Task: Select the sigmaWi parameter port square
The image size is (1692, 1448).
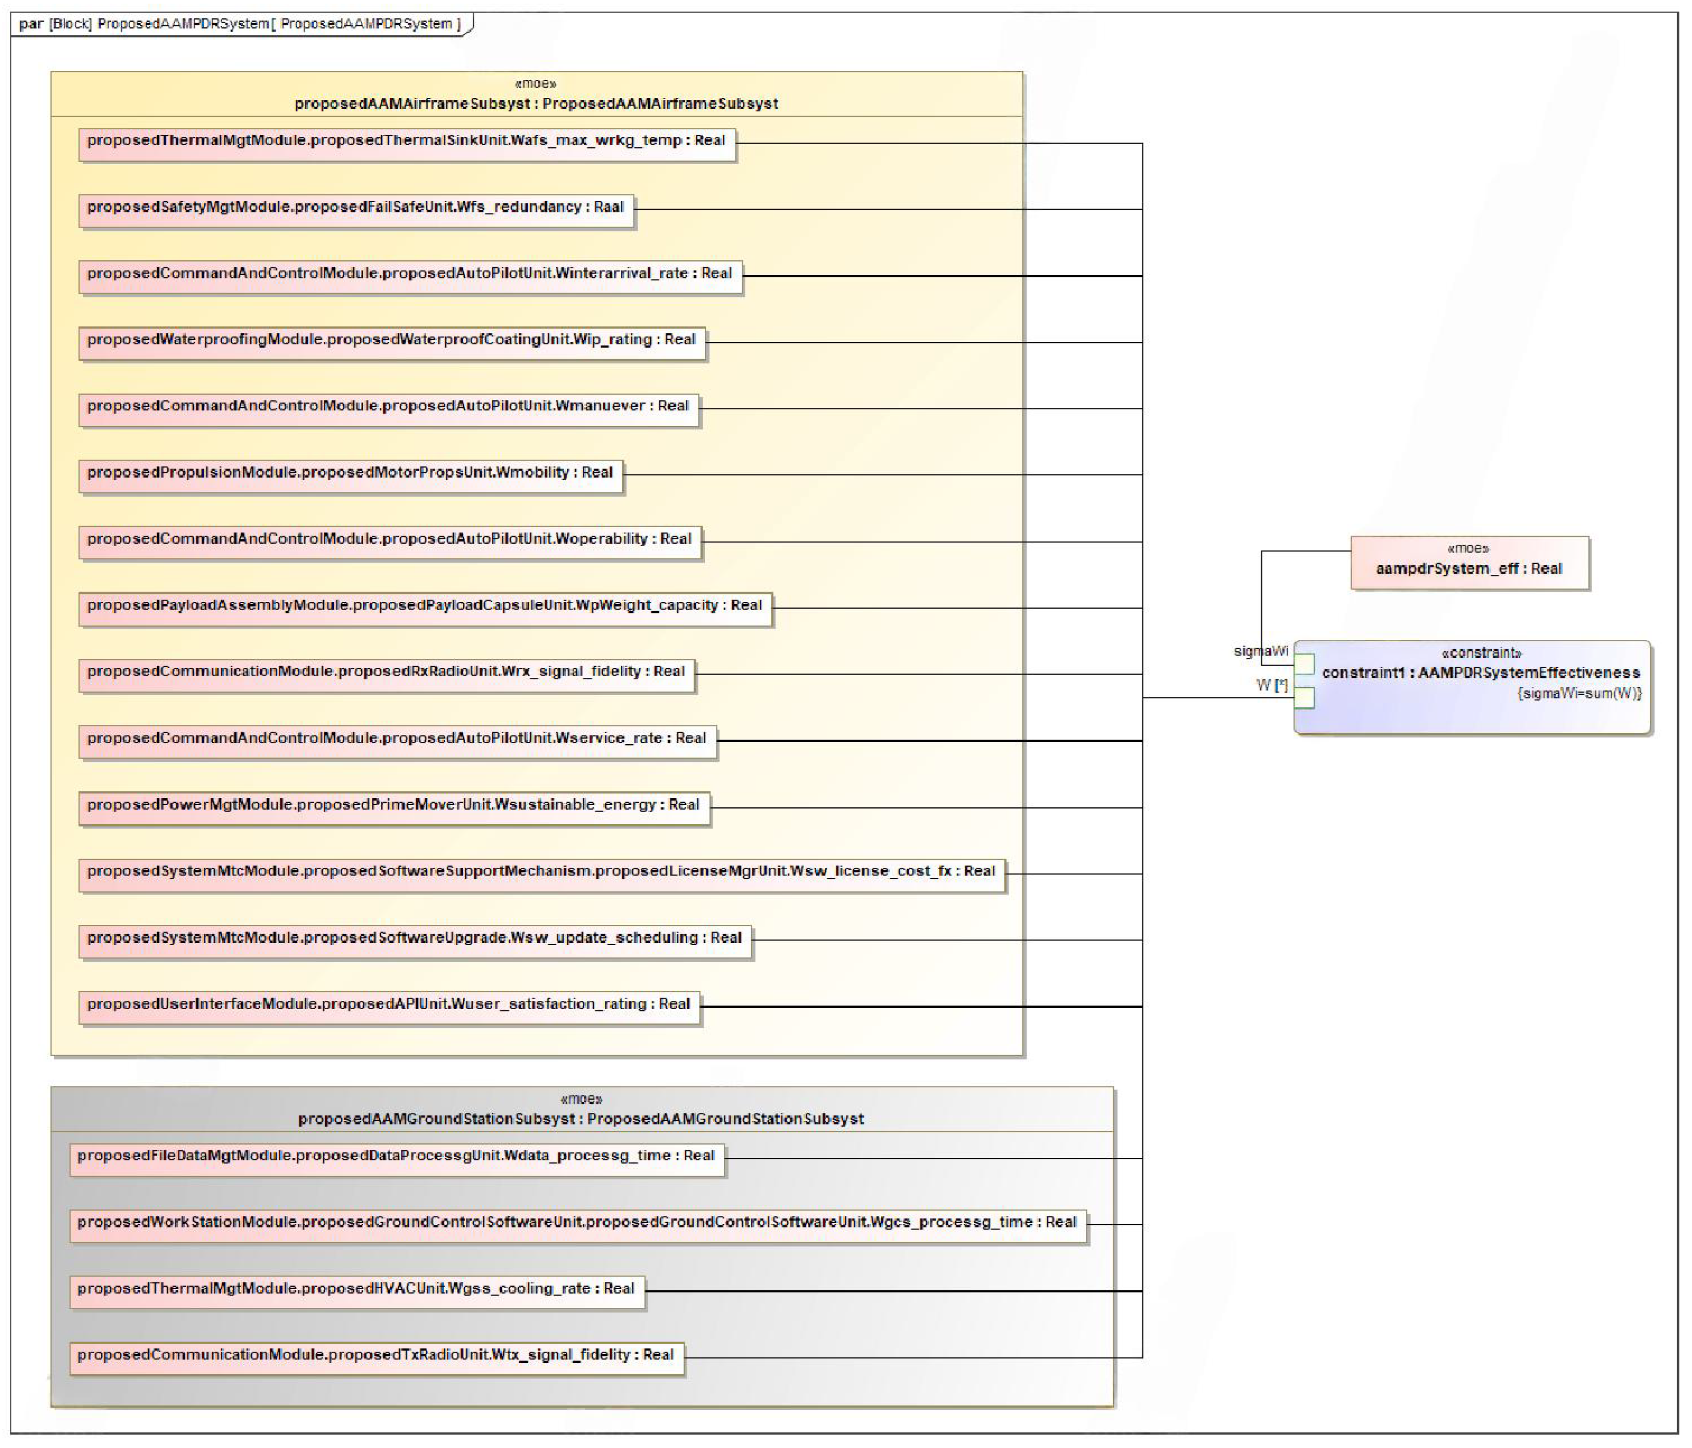Action: 1304,664
